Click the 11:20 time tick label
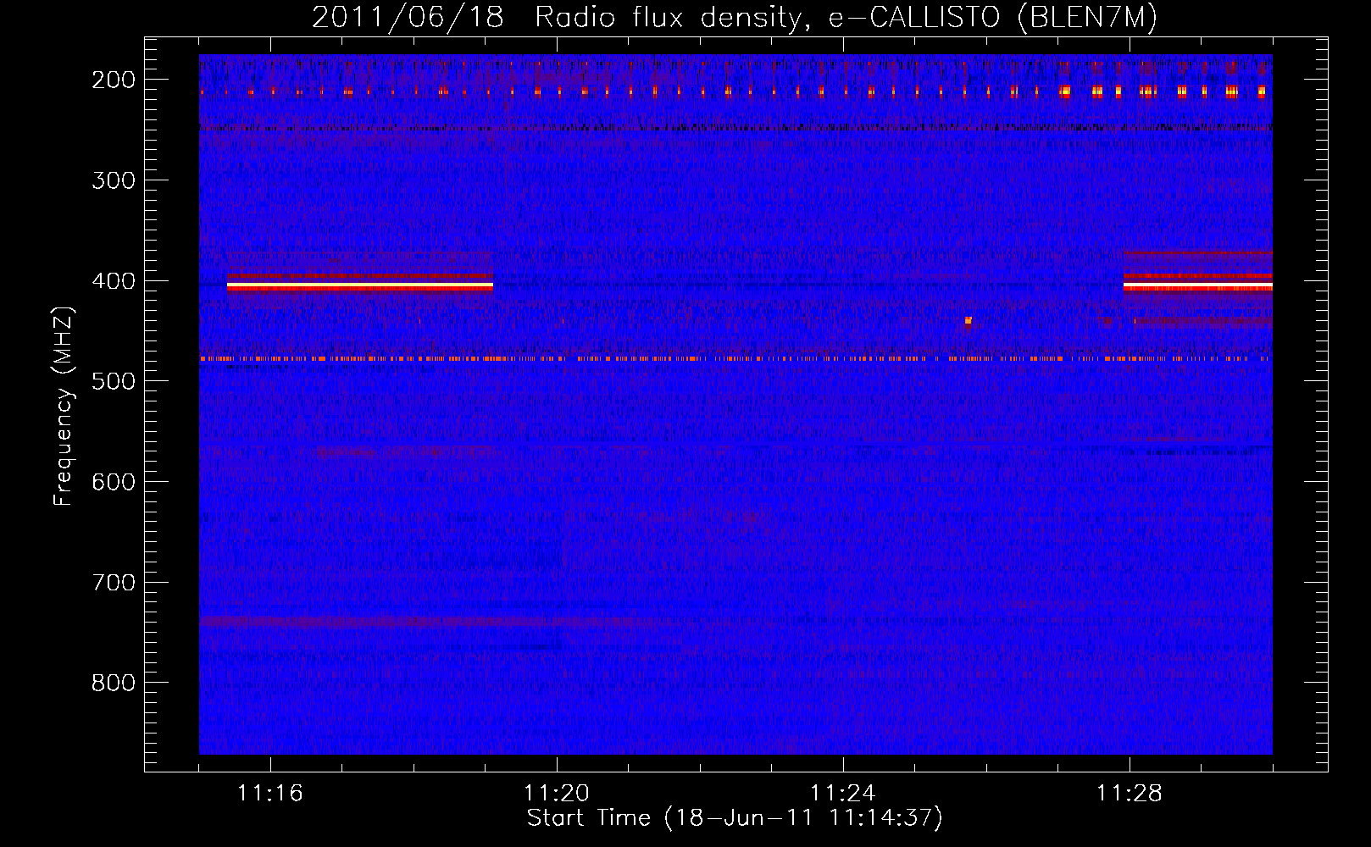Image resolution: width=1371 pixels, height=847 pixels. 557,794
